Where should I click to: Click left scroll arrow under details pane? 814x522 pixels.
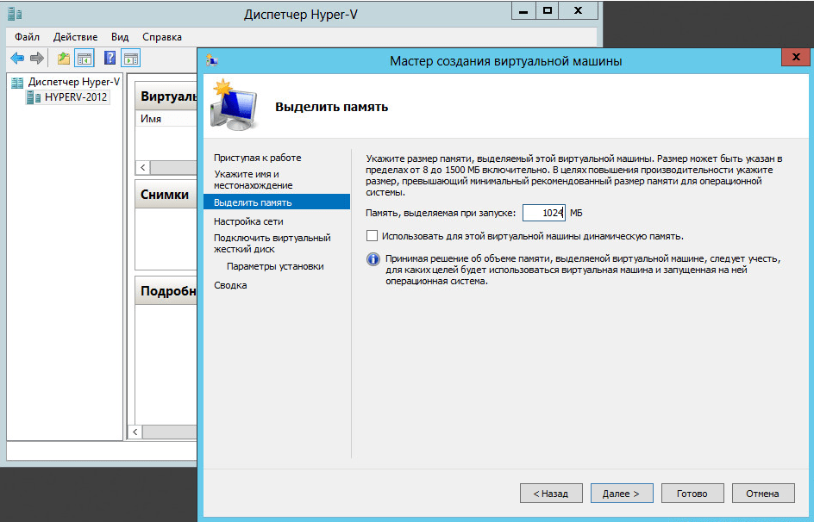(135, 432)
